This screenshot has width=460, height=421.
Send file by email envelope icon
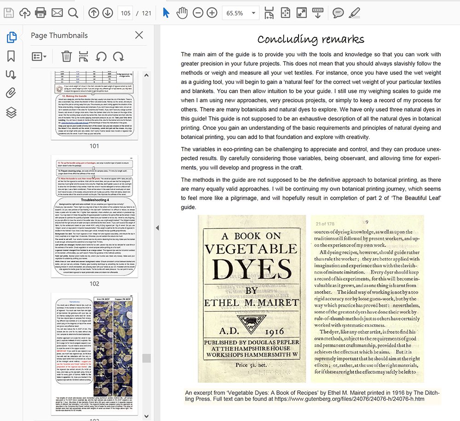[57, 13]
